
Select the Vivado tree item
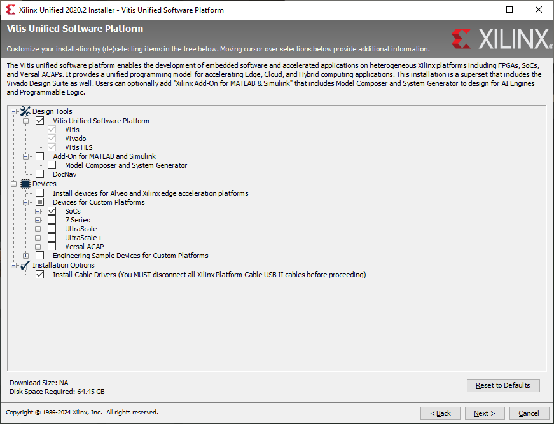[75, 139]
